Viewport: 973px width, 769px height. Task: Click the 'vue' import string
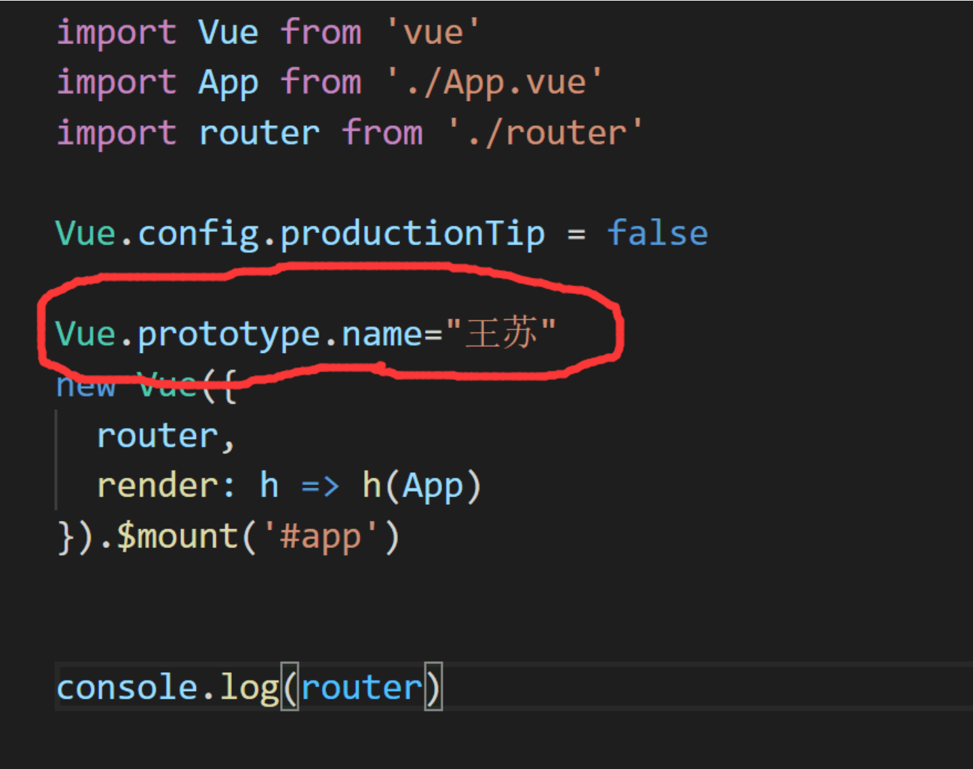(x=433, y=32)
